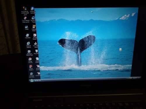The height and width of the screenshot is (109, 146).
Task: Open the avg_free installer desktop icon
Action: [x=25, y=11]
